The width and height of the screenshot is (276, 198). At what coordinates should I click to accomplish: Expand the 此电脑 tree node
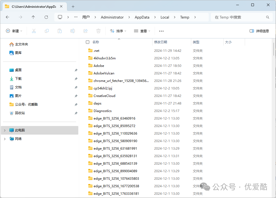[5, 130]
